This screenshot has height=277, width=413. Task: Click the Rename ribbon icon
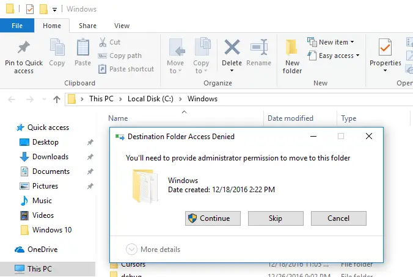click(258, 48)
